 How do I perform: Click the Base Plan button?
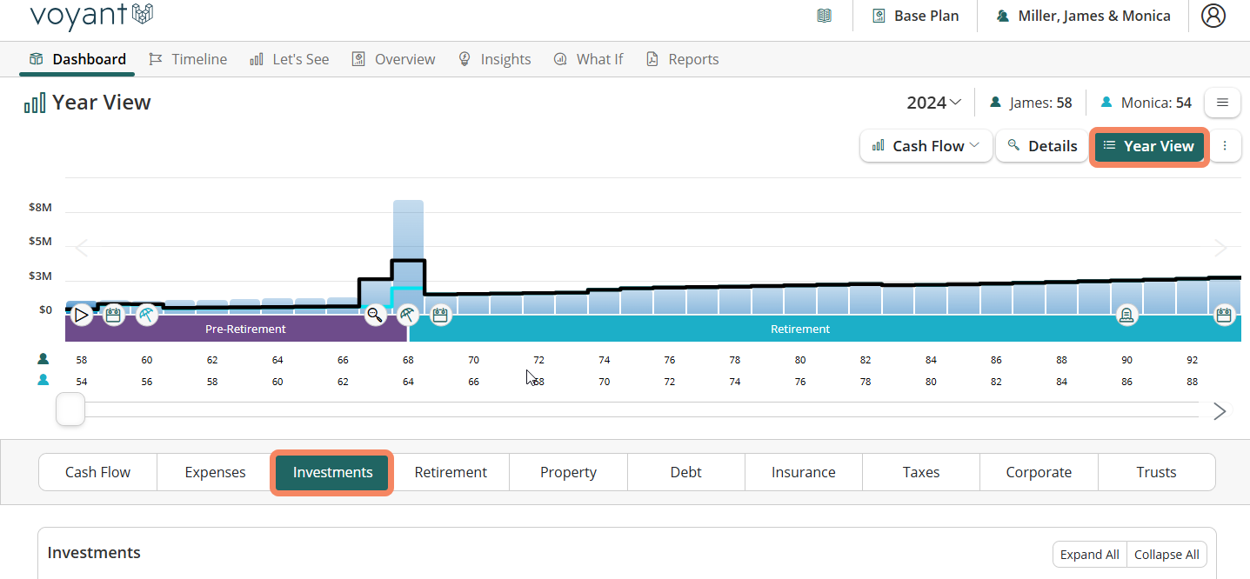(915, 16)
